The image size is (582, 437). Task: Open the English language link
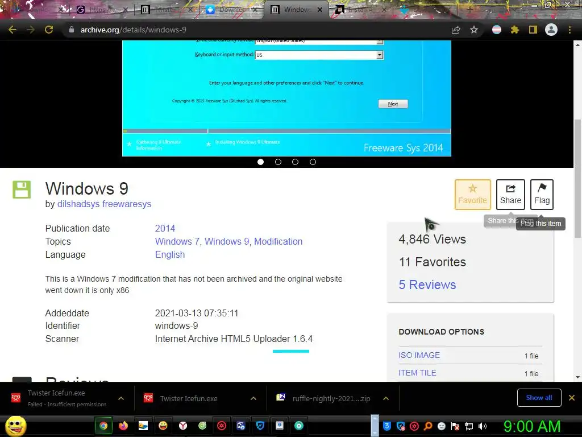(170, 254)
